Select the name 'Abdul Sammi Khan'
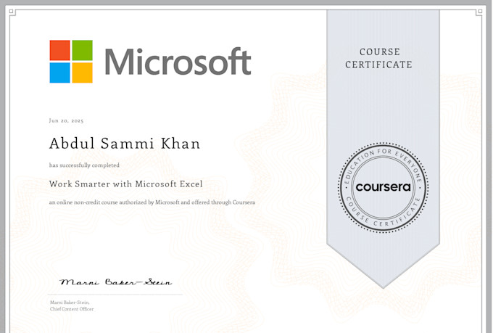This screenshot has height=333, width=493. [125, 144]
